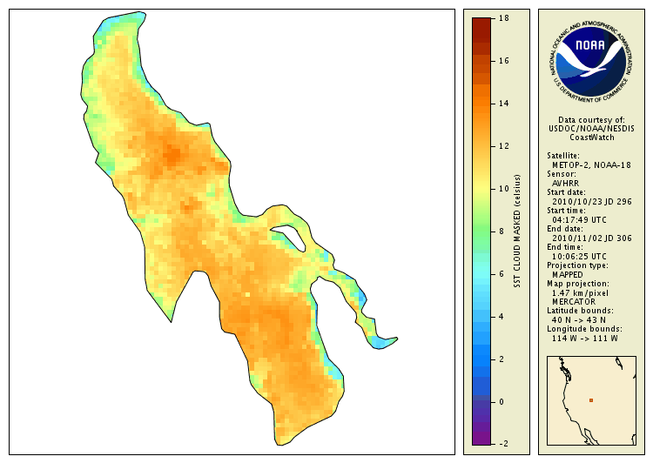The height and width of the screenshot is (463, 653).
Task: Click the '1.47 km/pixel' value
Action: [580, 293]
